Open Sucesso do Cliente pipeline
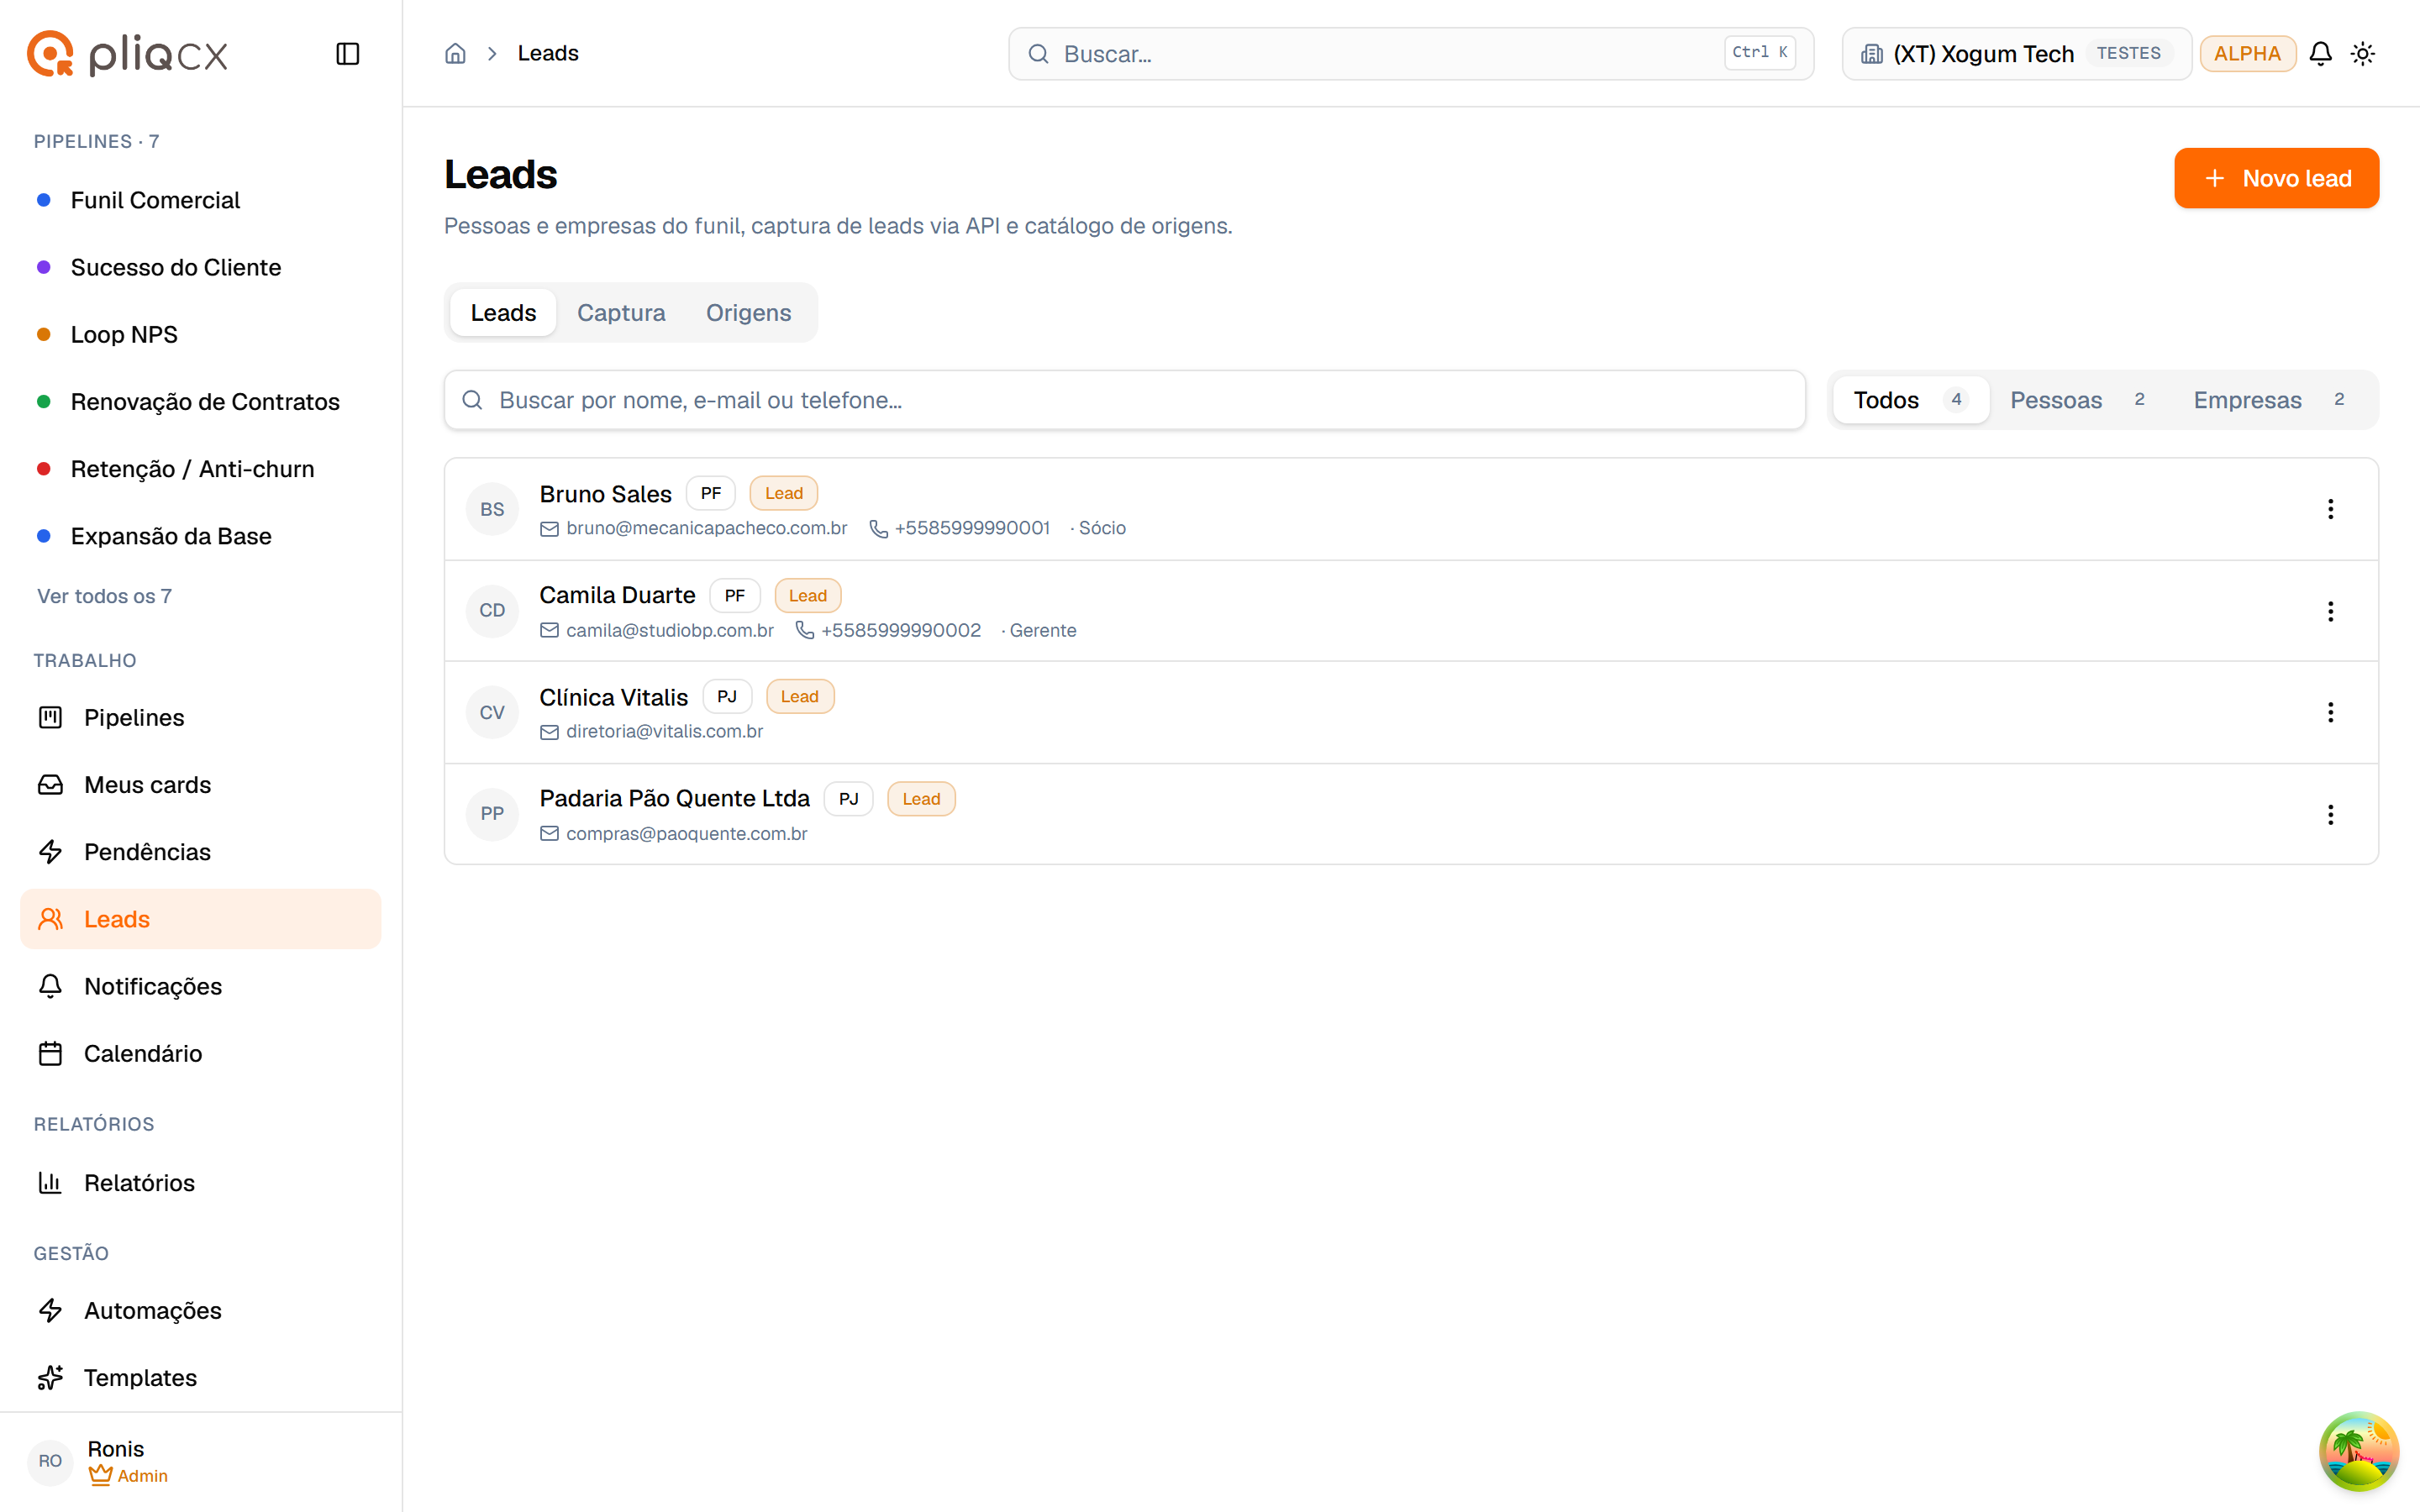Image resolution: width=2420 pixels, height=1512 pixels. pos(200,267)
